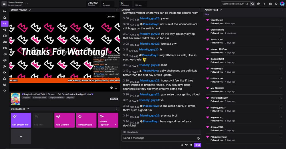Viewport: 286px width, 149px height.
Task: Expand the Community people sidebar item
Action: pos(5,42)
